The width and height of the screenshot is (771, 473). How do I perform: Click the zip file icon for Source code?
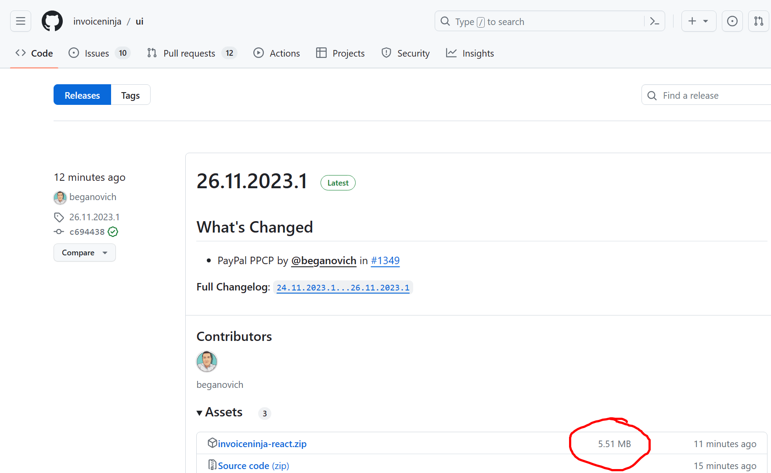tap(212, 464)
